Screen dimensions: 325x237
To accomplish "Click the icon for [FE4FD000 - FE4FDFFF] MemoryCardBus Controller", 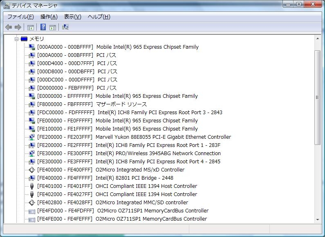I will click(32, 212).
